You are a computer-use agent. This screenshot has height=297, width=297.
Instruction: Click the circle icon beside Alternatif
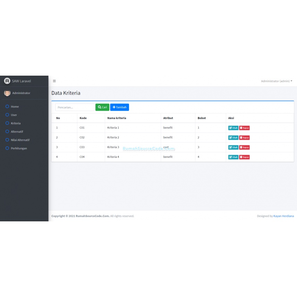coord(7,131)
